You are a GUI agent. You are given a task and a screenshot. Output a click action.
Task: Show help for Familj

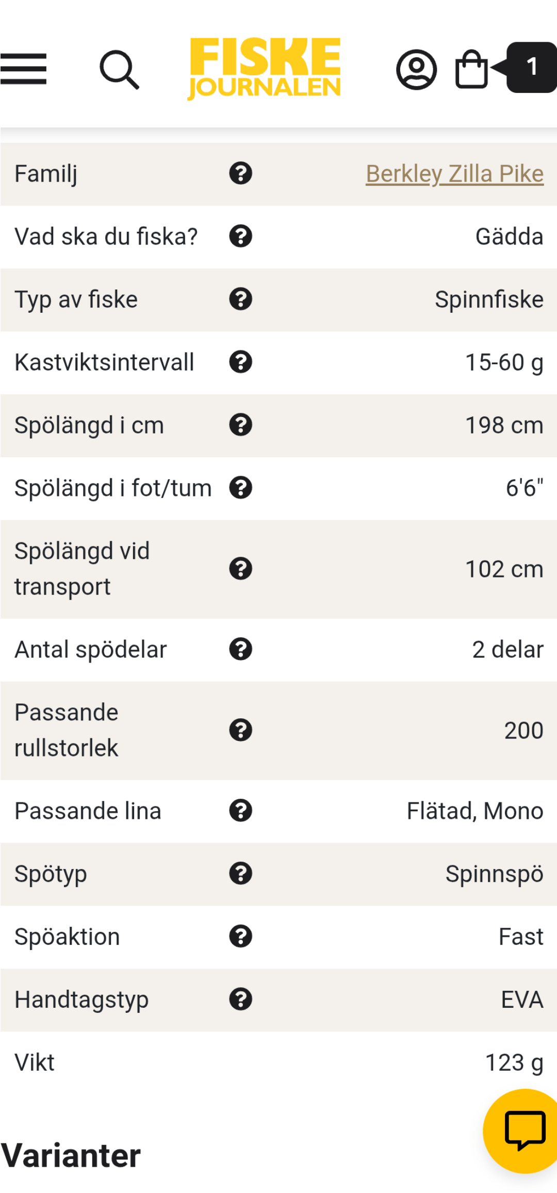240,173
